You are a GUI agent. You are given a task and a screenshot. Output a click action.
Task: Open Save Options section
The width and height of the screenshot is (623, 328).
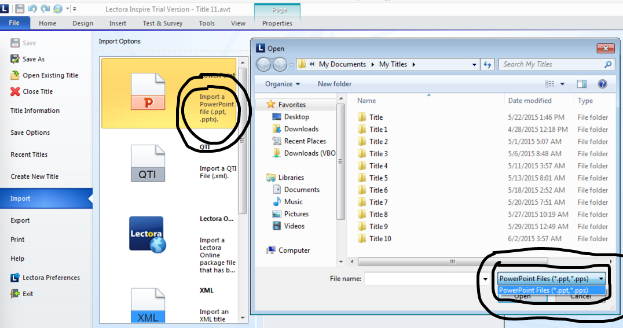30,132
